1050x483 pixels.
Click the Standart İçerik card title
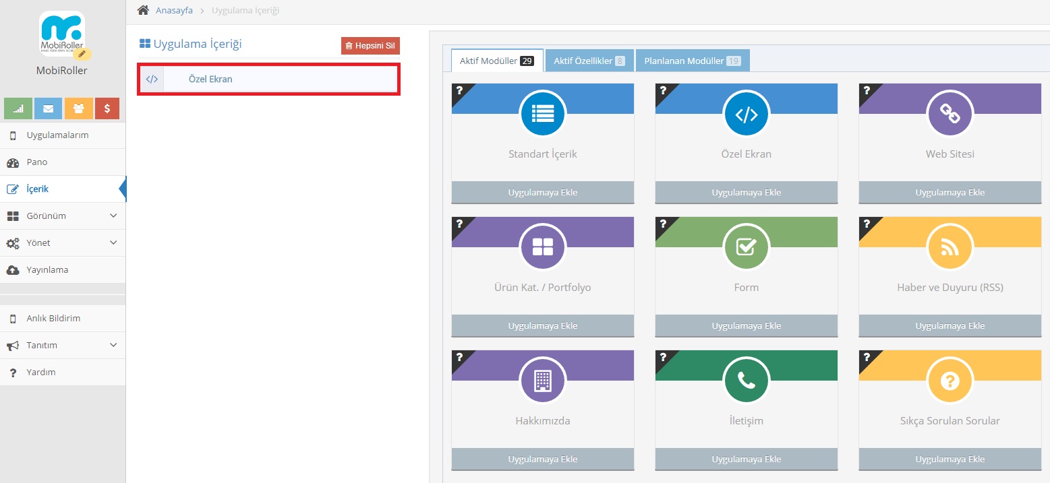[543, 154]
